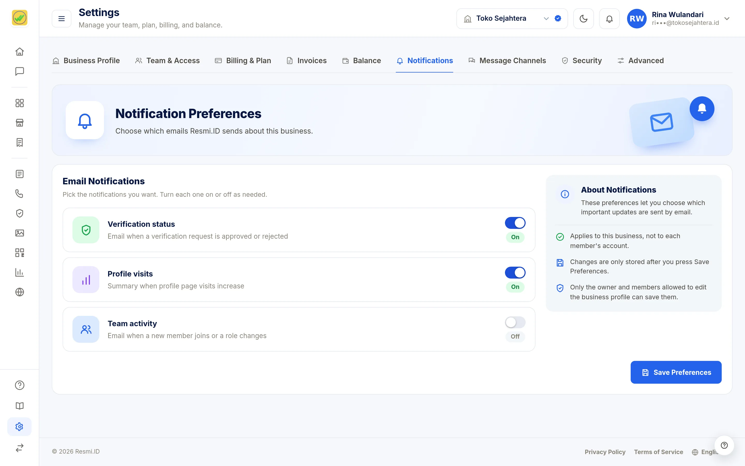Open the chat messages sidebar icon
The image size is (745, 466).
click(19, 71)
